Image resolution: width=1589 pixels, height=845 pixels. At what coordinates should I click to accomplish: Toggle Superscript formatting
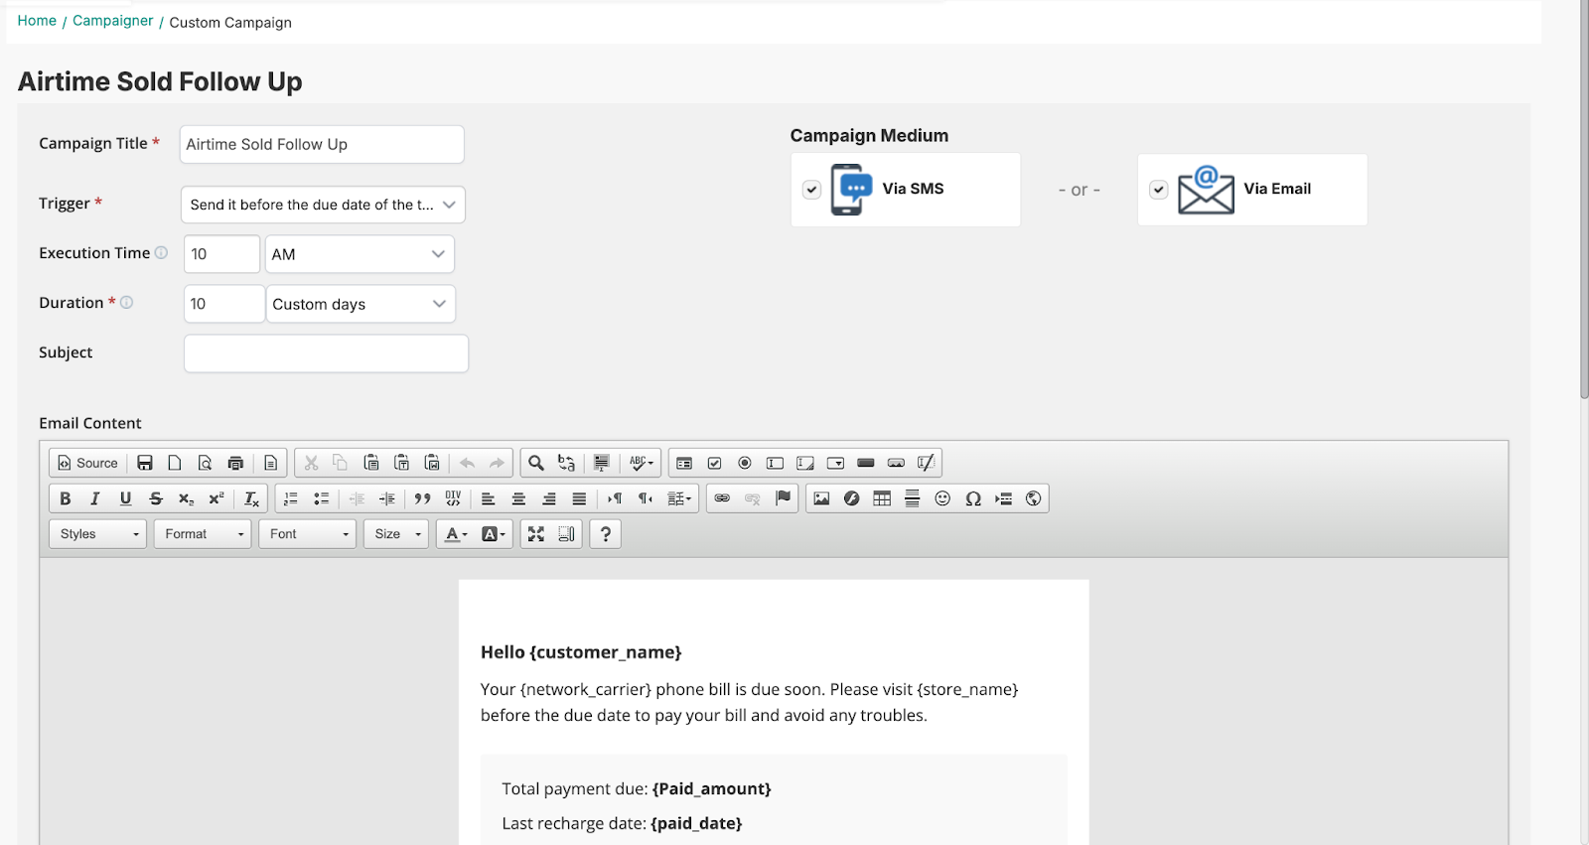(217, 498)
